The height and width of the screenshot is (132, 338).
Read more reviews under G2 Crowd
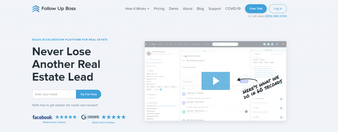[103, 122]
